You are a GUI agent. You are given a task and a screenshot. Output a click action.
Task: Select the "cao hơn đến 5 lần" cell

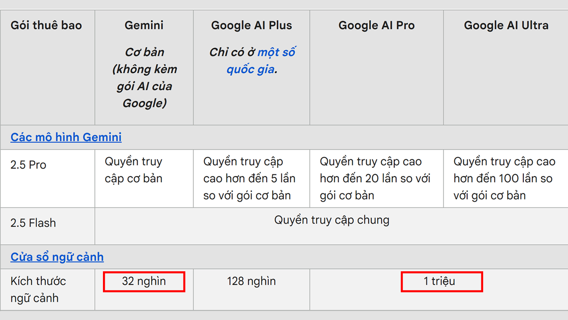click(249, 178)
